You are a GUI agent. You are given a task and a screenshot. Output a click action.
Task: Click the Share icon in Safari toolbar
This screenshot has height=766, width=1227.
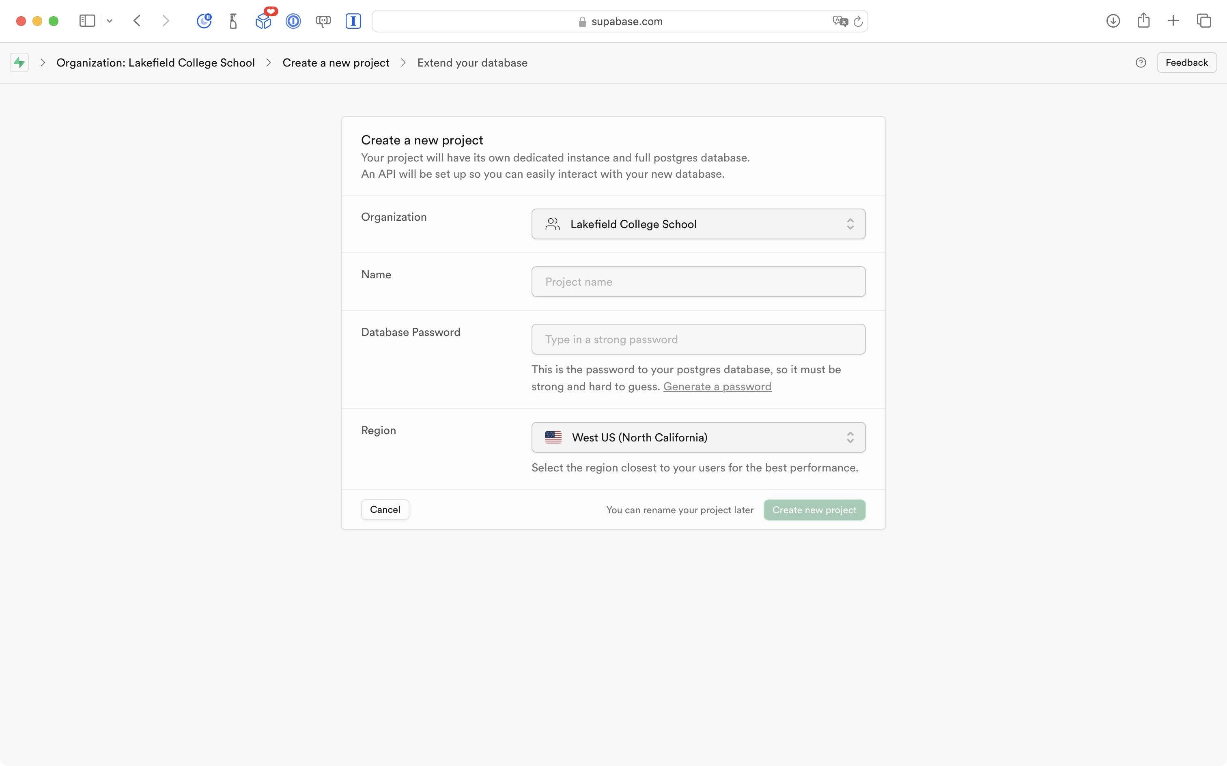click(x=1143, y=21)
